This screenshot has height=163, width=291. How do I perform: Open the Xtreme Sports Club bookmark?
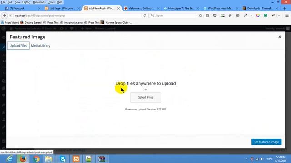[x=116, y=22]
